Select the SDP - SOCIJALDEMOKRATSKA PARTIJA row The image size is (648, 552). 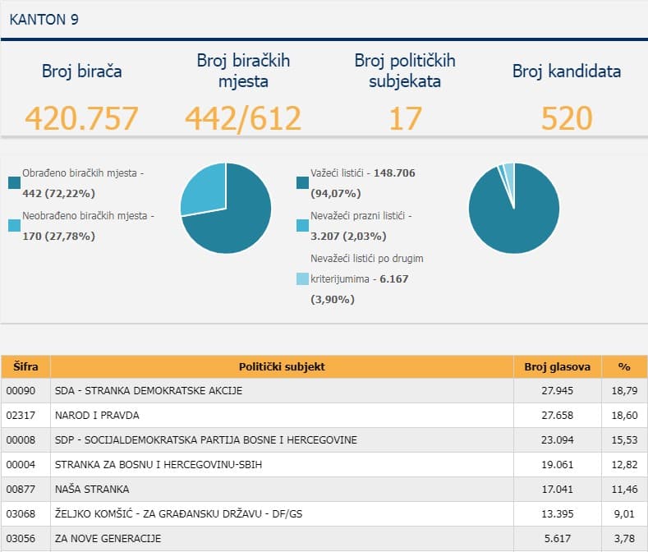(x=324, y=440)
